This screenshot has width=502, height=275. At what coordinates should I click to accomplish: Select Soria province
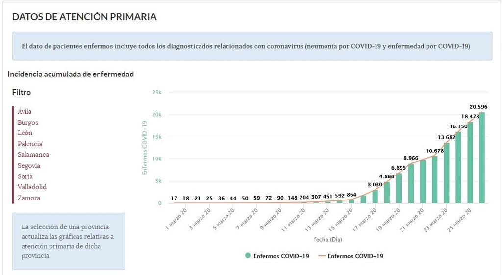[x=25, y=176]
